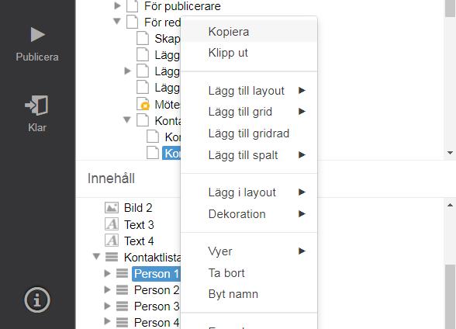Image resolution: width=456 pixels, height=329 pixels.
Task: Click the Person 1 list icon
Action: (x=122, y=273)
